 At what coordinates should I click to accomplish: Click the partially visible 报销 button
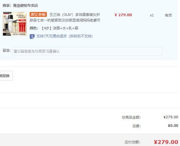coord(6,76)
